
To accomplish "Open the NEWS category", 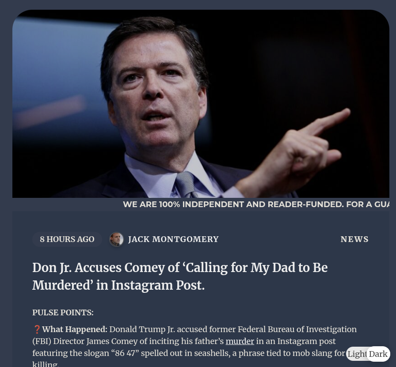I will 354,239.
